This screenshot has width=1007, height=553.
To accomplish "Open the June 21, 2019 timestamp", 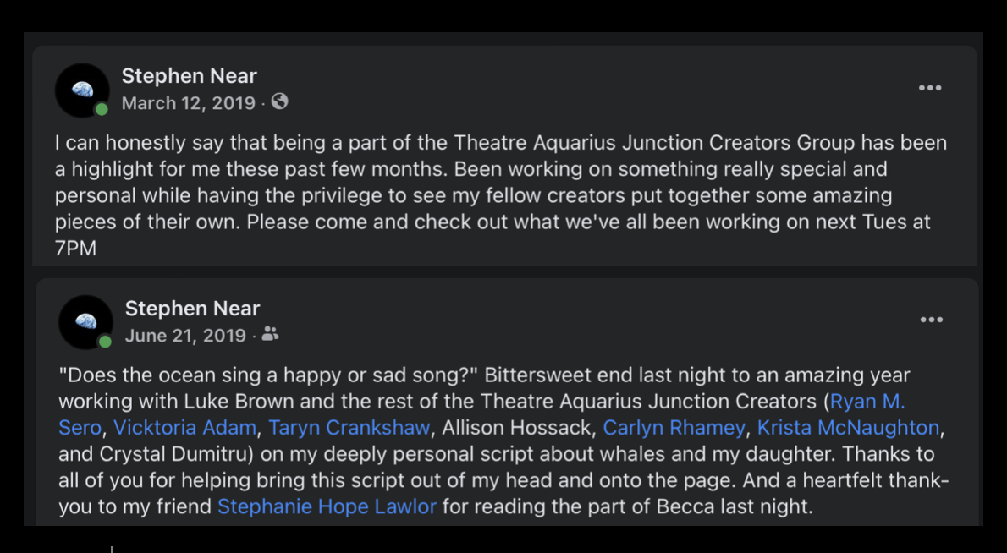I will point(185,336).
